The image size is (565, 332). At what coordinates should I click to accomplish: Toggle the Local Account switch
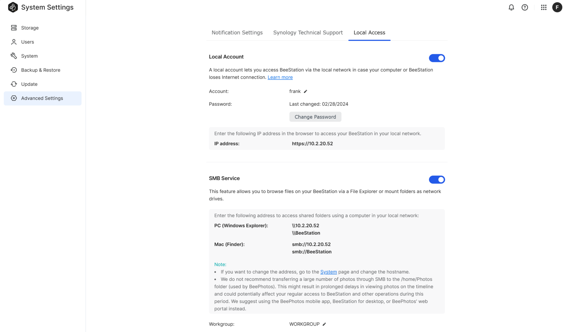pyautogui.click(x=437, y=58)
